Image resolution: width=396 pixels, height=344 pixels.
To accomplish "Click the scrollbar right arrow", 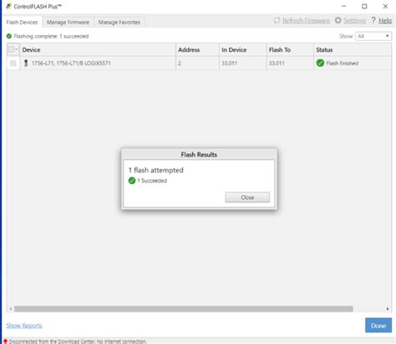I will pyautogui.click(x=388, y=309).
